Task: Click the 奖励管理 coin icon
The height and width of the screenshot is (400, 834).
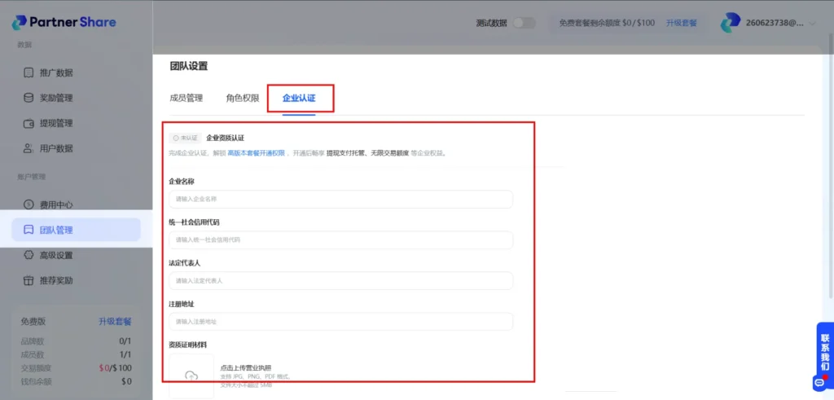Action: coord(29,98)
